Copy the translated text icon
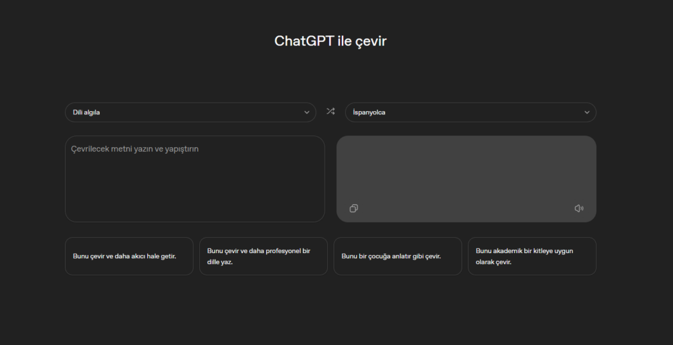 (x=354, y=208)
